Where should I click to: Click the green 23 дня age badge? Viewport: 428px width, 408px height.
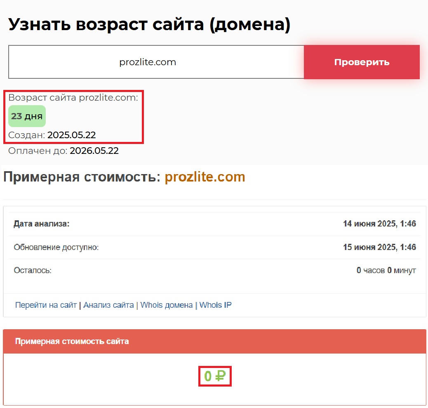pyautogui.click(x=27, y=116)
